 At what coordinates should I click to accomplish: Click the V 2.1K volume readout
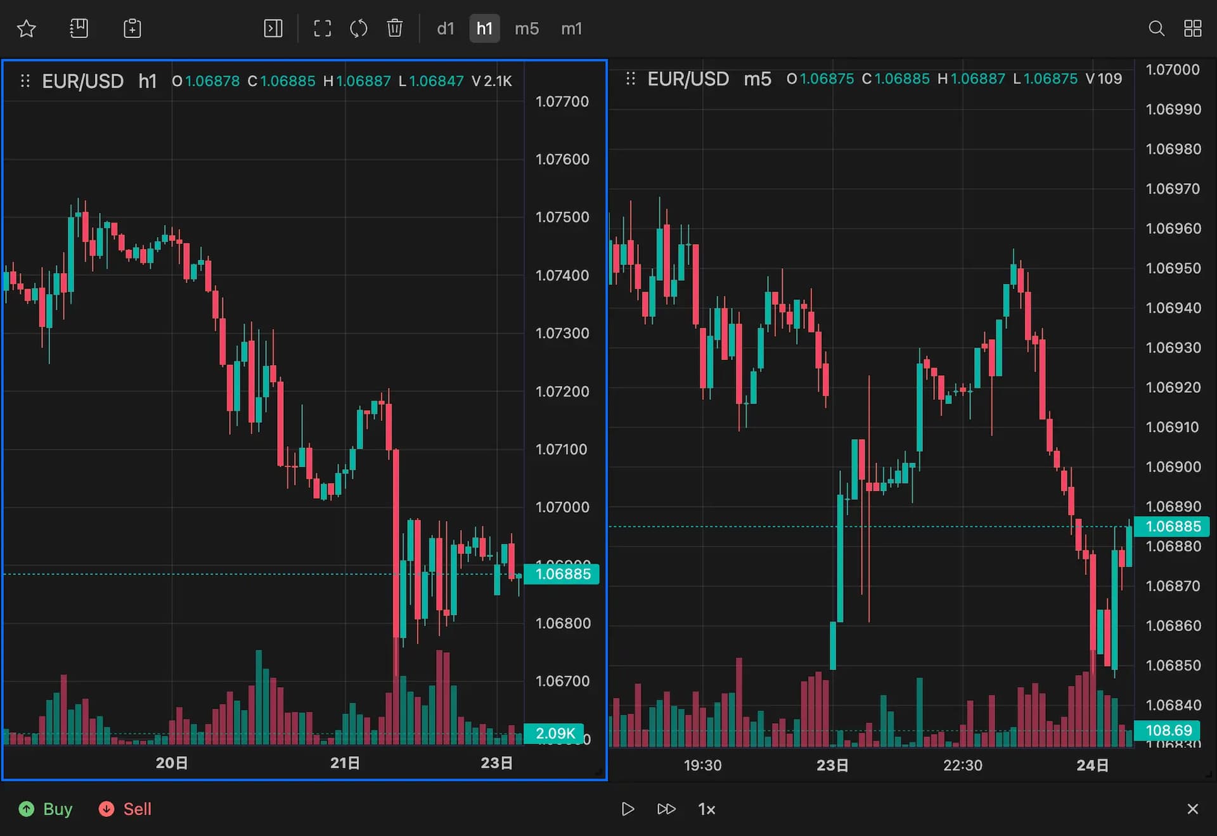[492, 81]
